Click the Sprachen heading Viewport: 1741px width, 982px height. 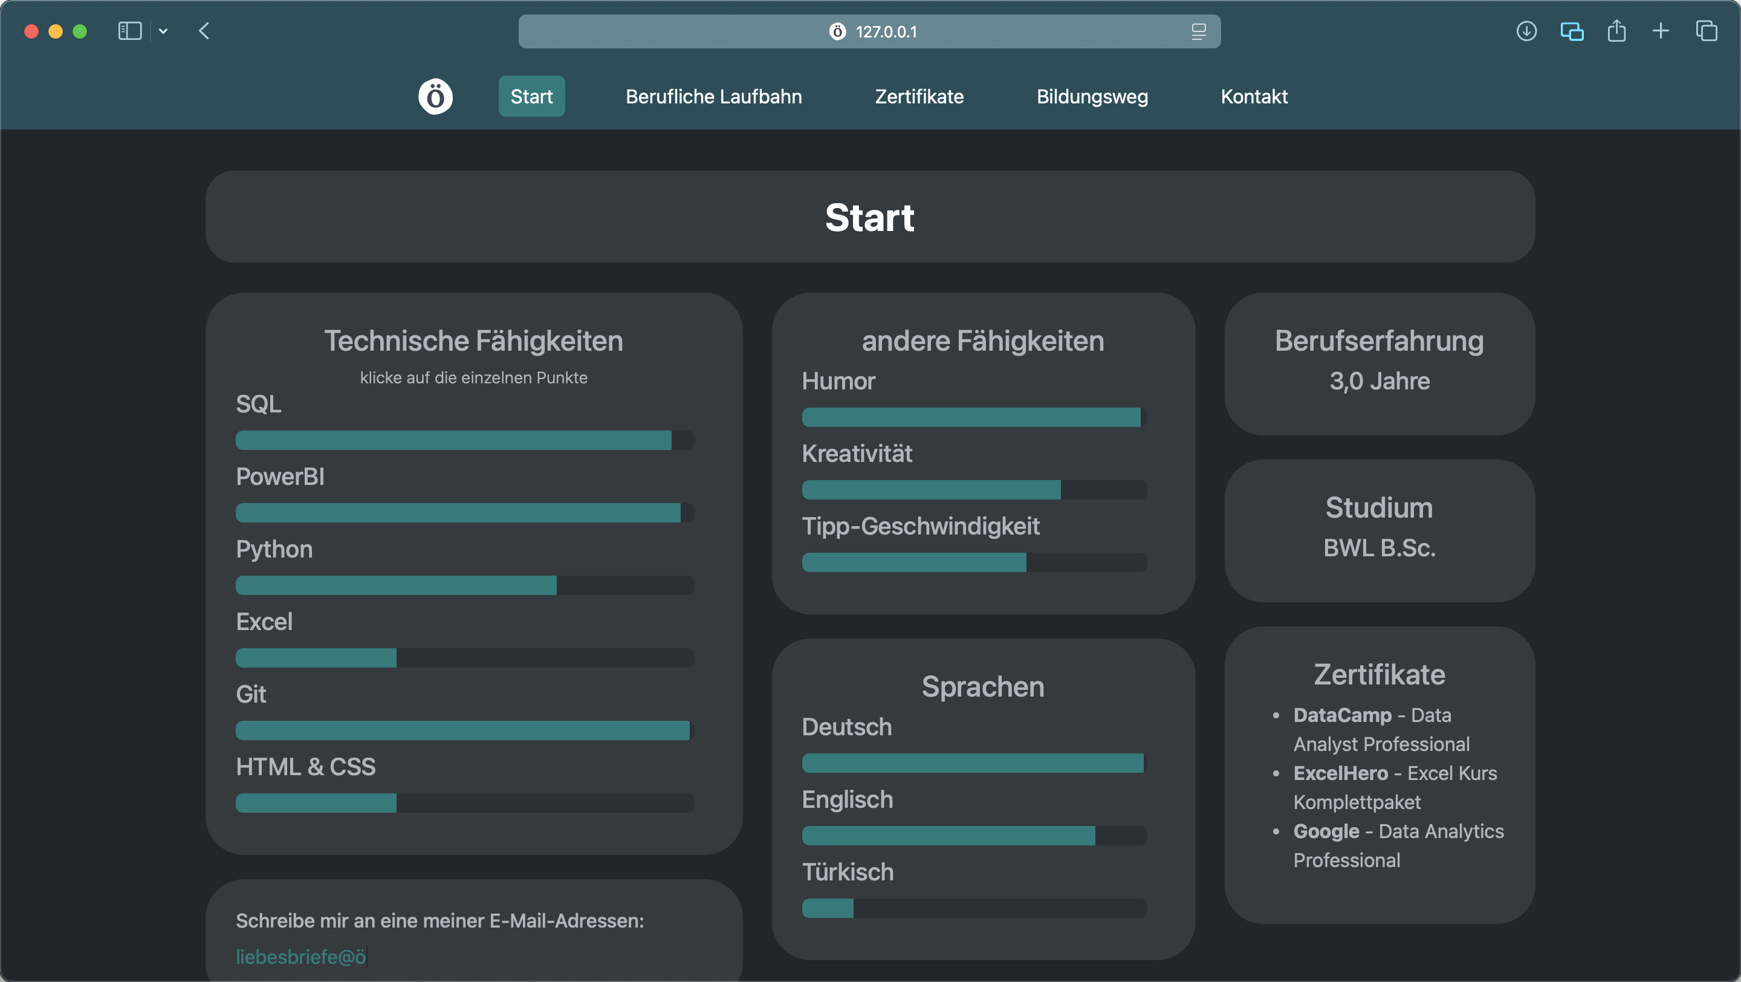[984, 688]
